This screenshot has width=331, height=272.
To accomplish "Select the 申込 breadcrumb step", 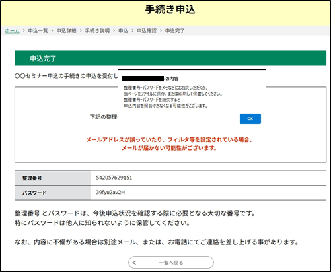I will (123, 31).
